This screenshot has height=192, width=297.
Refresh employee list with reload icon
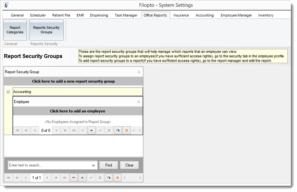click(x=118, y=130)
